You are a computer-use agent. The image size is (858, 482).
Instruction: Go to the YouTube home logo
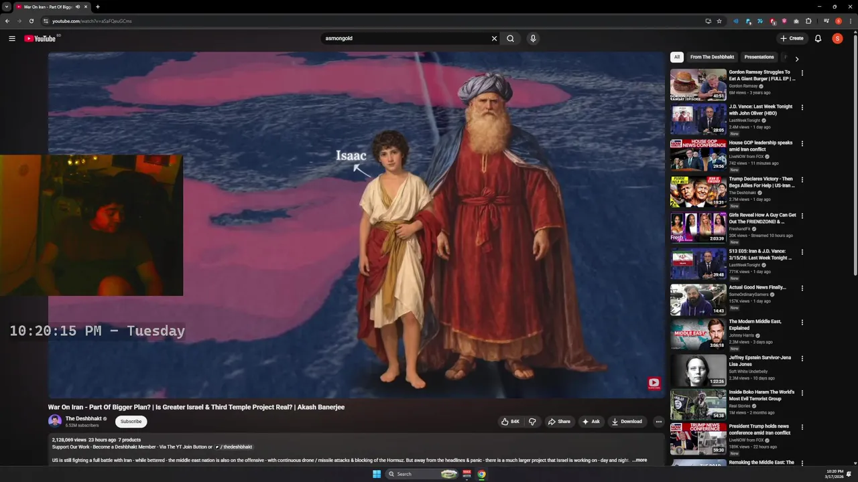pos(40,39)
